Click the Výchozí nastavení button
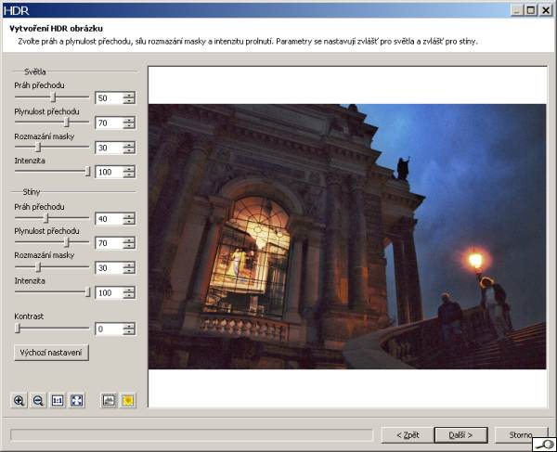Image resolution: width=557 pixels, height=452 pixels. 52,353
